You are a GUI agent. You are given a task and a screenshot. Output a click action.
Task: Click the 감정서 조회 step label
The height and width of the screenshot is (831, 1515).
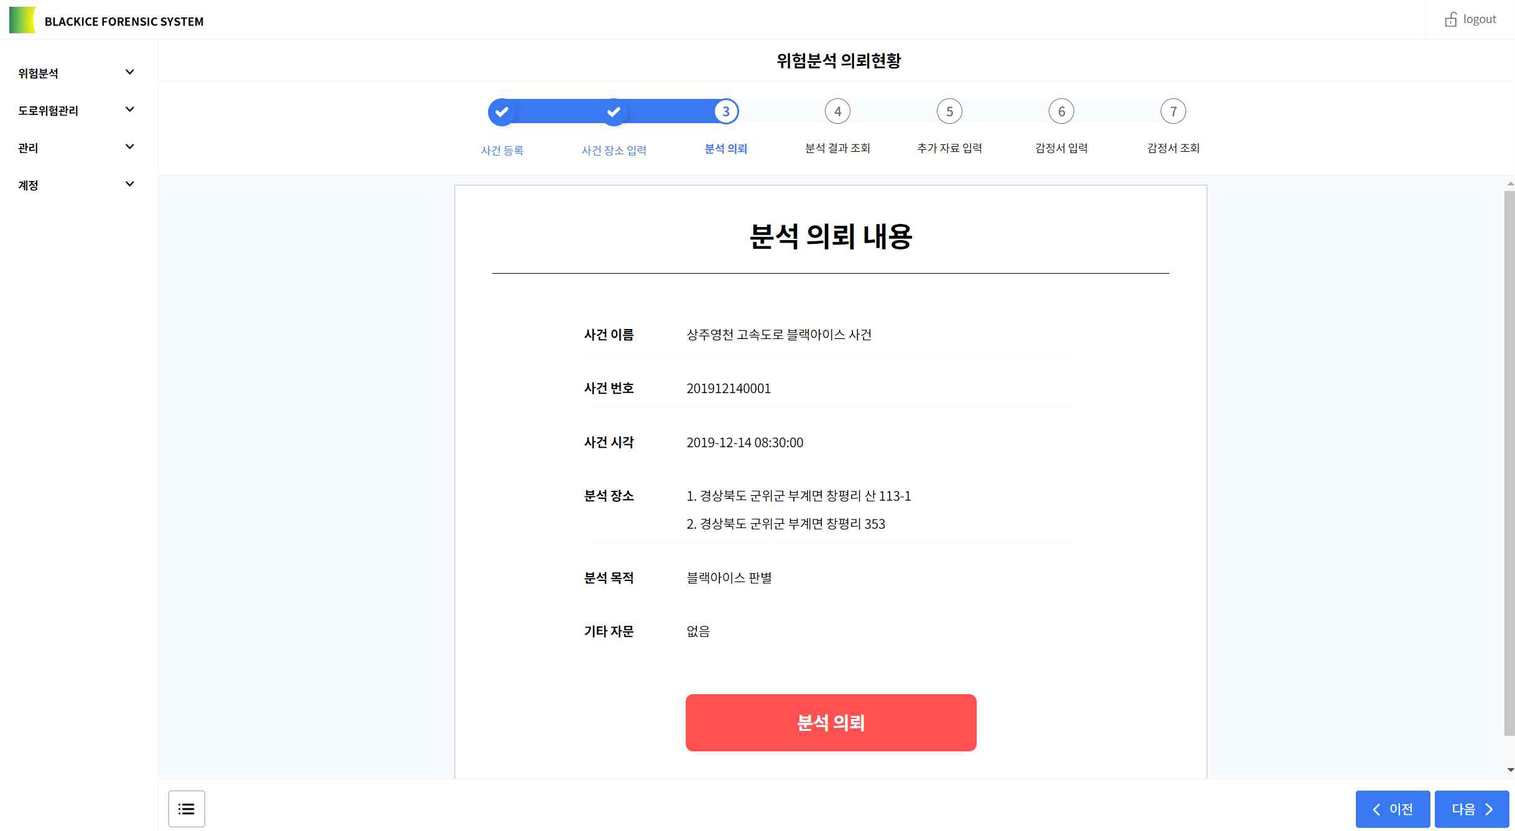pos(1173,148)
